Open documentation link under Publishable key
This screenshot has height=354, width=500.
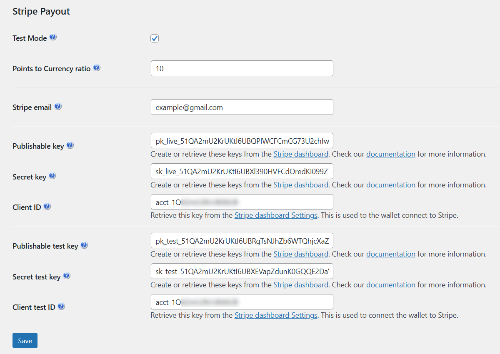391,154
